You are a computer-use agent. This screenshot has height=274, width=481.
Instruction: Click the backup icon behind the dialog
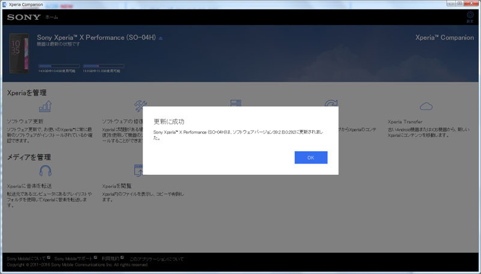click(236, 103)
